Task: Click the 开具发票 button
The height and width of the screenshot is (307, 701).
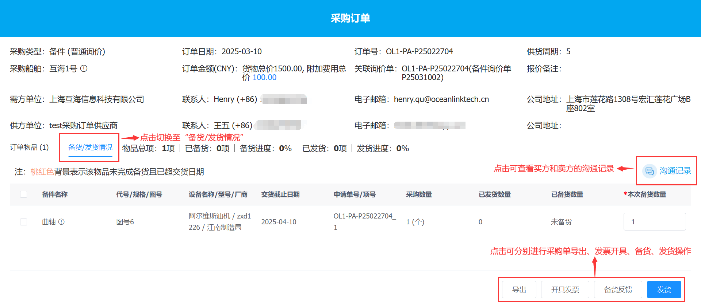Action: [x=565, y=290]
